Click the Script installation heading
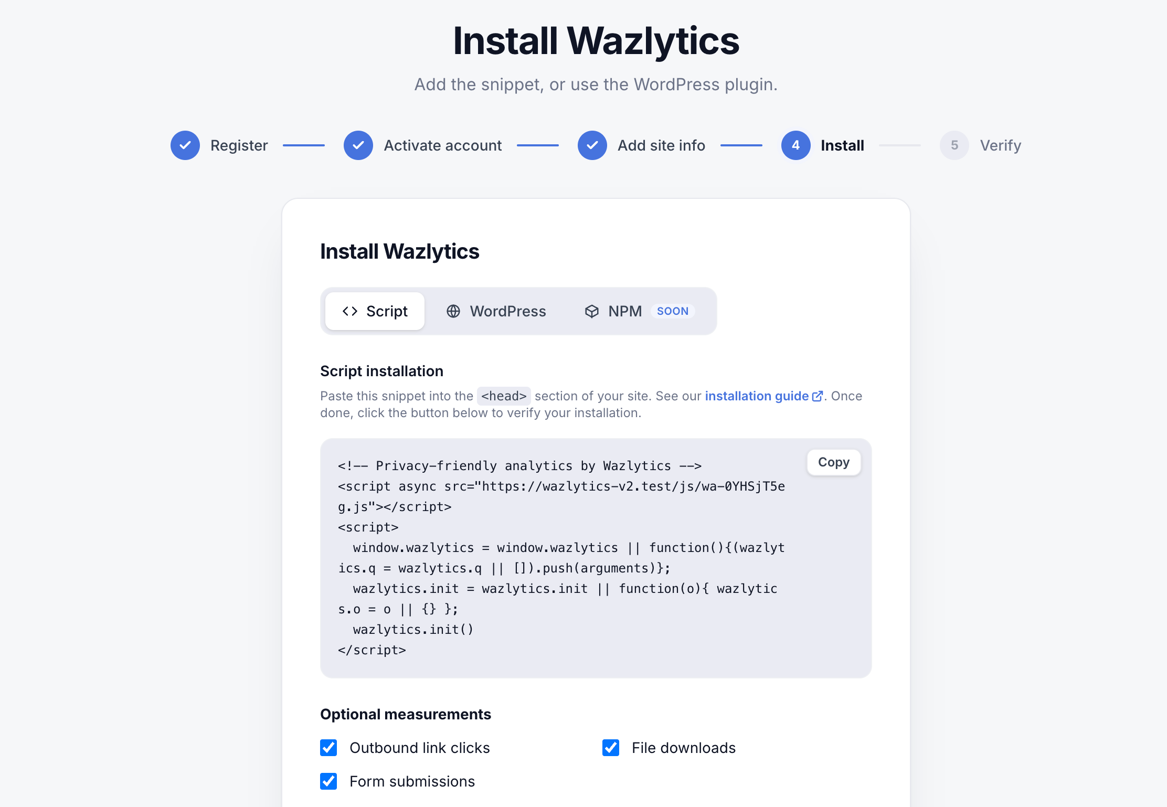 [382, 371]
